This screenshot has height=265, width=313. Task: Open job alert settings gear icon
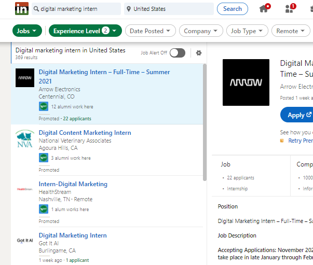[x=199, y=53]
